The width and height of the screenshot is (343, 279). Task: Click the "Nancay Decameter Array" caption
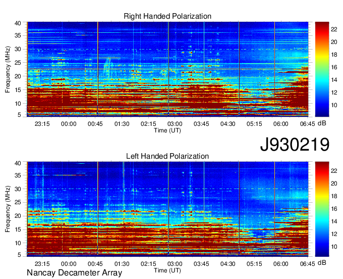click(74, 273)
